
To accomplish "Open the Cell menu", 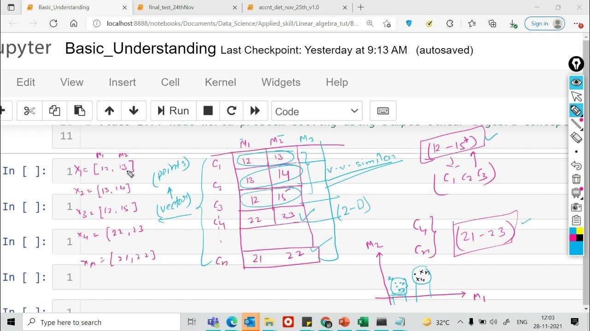I will coord(170,82).
